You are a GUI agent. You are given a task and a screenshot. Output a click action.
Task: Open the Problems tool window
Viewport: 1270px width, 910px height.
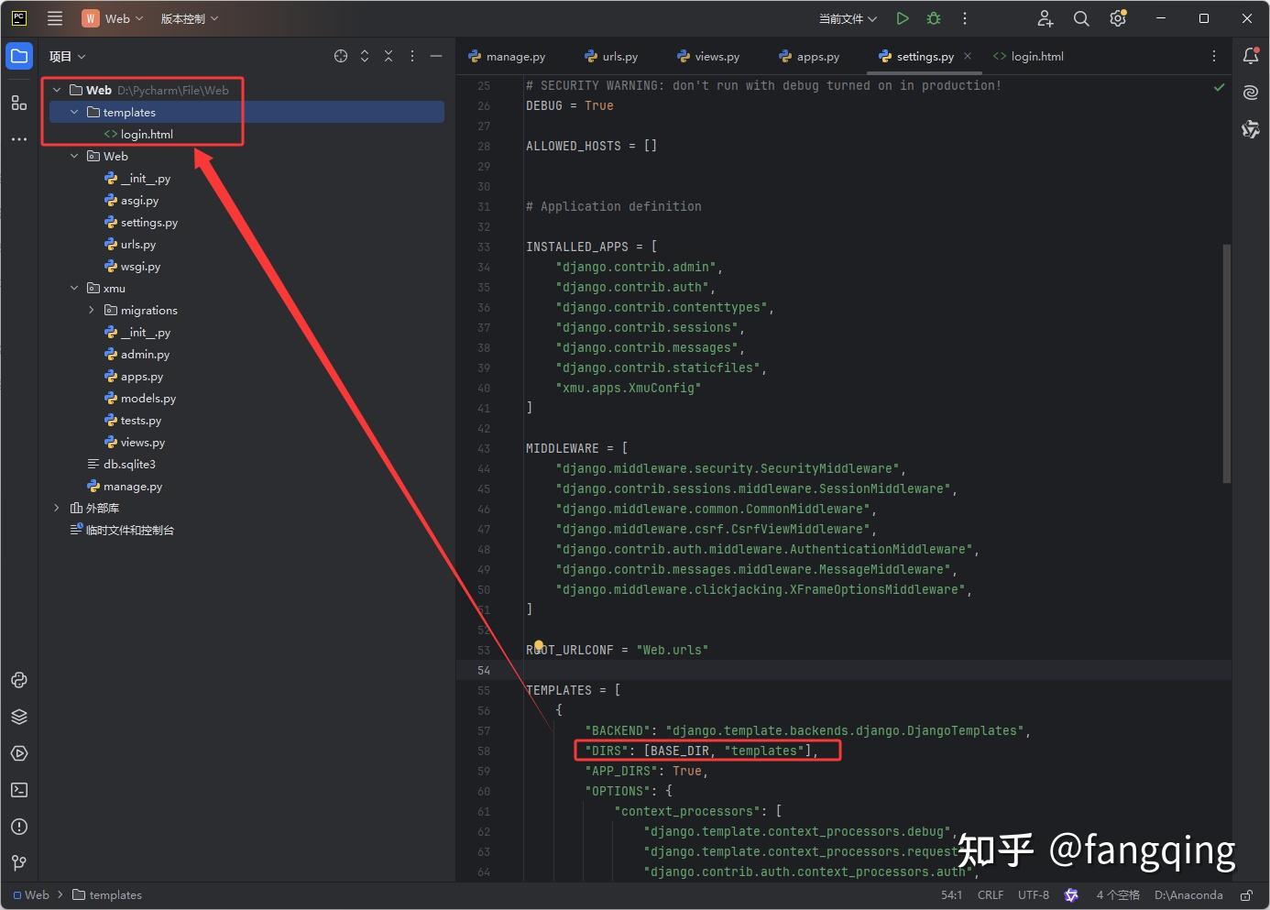[19, 827]
